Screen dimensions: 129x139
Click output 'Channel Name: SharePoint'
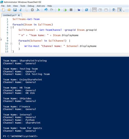click(22, 123)
